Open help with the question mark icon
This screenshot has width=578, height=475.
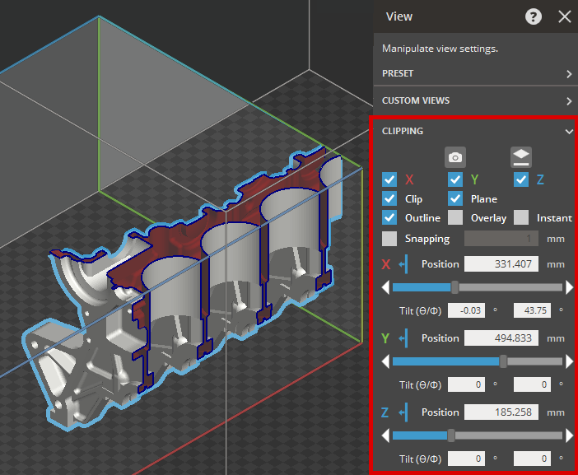point(534,16)
